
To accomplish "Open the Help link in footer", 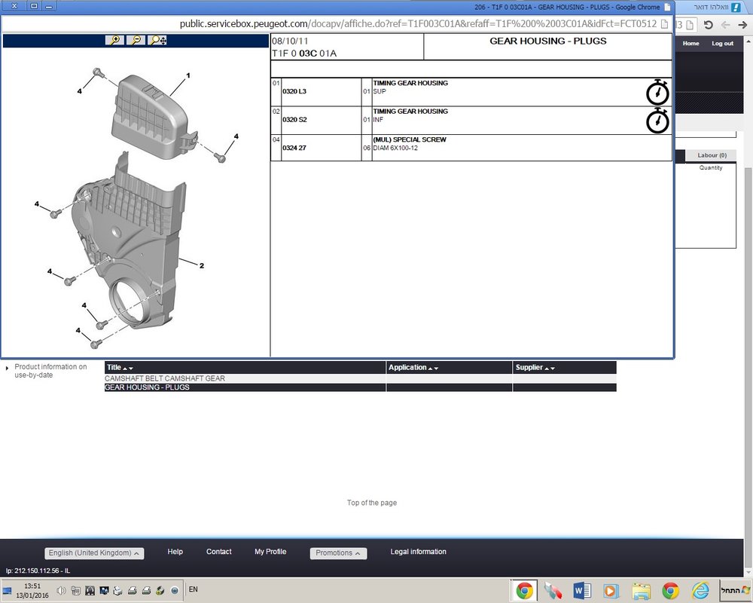I will [175, 552].
